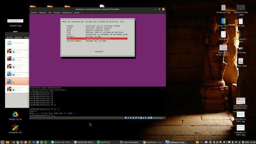This screenshot has height=144, width=256.
Task: Open the menu_AUSOLAN image on desktop
Action: click(x=241, y=103)
